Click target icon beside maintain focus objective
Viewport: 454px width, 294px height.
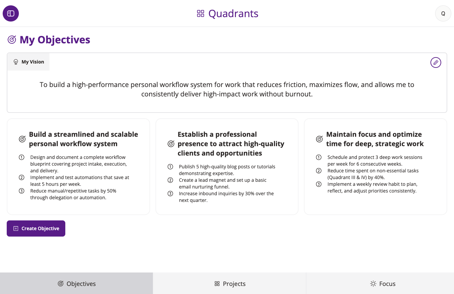point(319,139)
